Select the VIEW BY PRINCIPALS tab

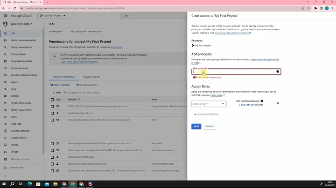[64, 77]
